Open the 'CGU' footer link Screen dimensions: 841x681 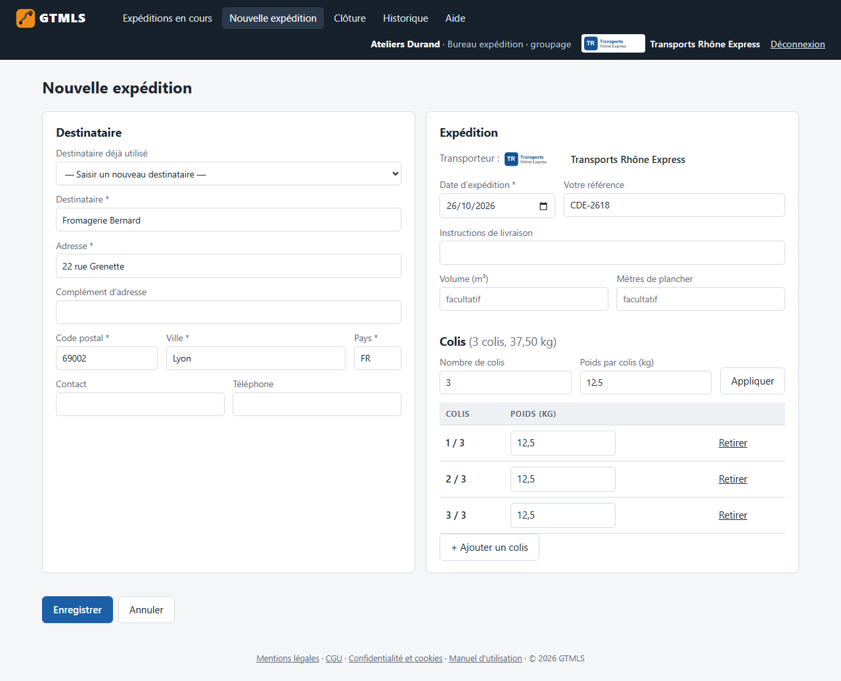tap(334, 659)
